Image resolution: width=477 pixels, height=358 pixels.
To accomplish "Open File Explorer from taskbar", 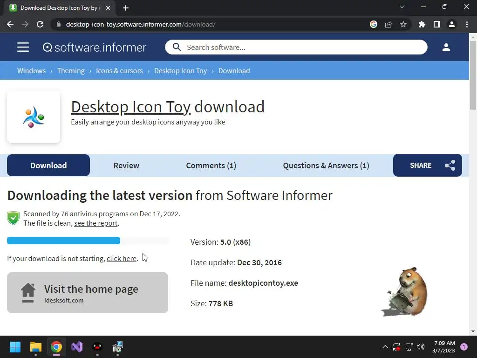I will point(35,347).
